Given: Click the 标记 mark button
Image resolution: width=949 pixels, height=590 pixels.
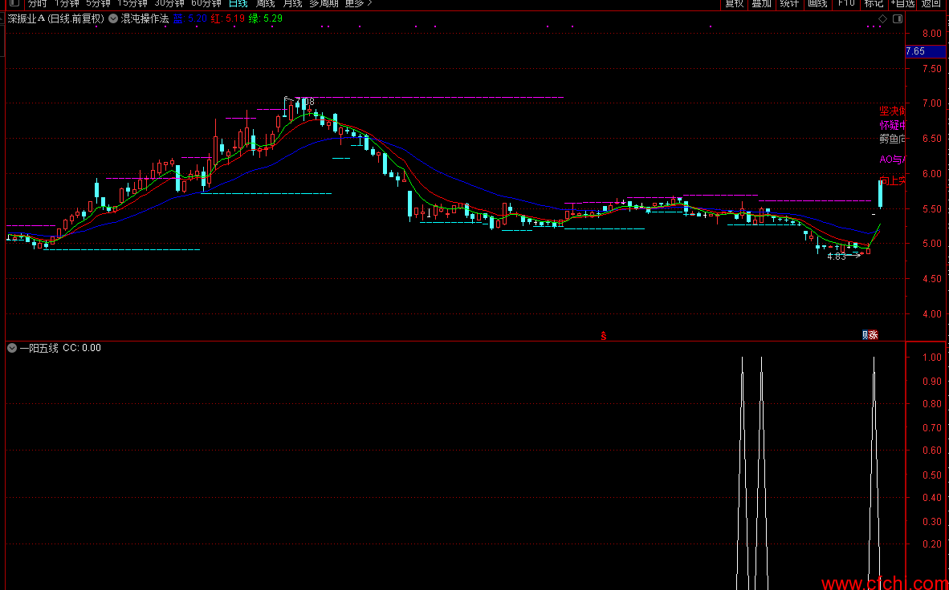Looking at the screenshot, I should pos(874,3).
